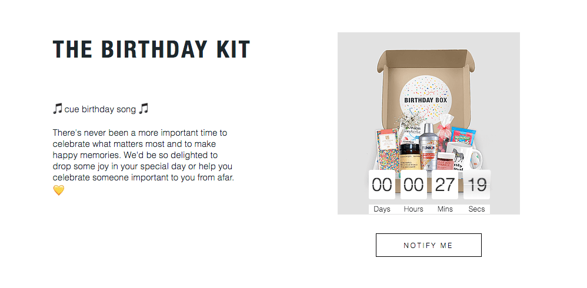Click the 'cue birthday song' text line
Image resolution: width=587 pixels, height=288 pixels.
coord(101,109)
